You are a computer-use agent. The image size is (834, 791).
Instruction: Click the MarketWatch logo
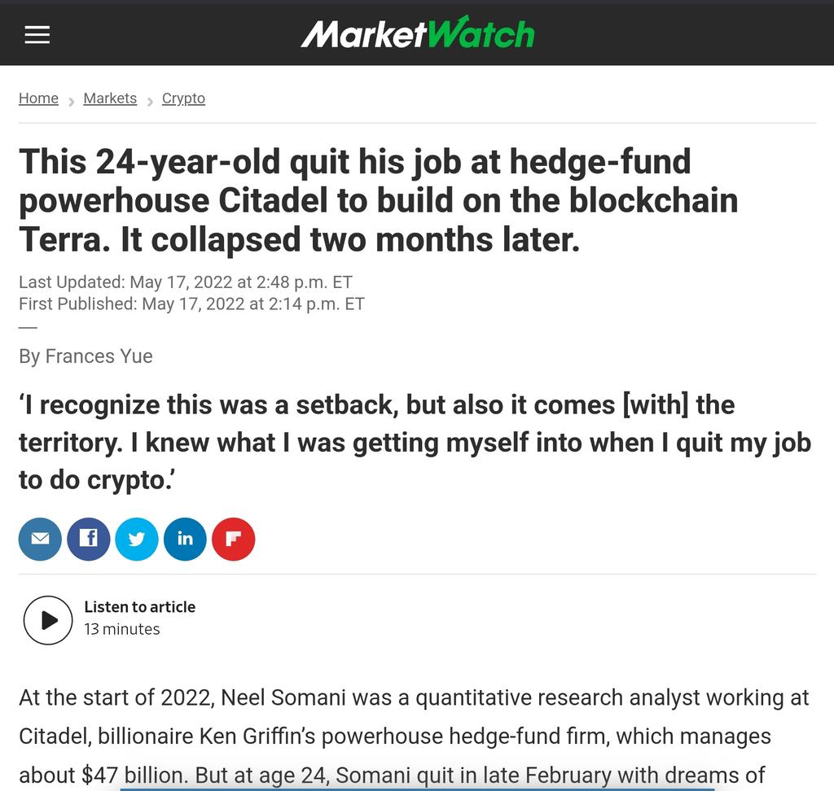(x=417, y=33)
